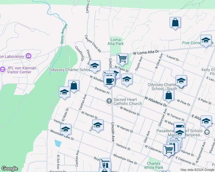
Task: Click the Map data ©2024 Google attribution
Action: point(197,170)
